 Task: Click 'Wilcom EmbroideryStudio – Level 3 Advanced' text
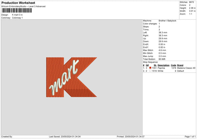click(x=23, y=7)
